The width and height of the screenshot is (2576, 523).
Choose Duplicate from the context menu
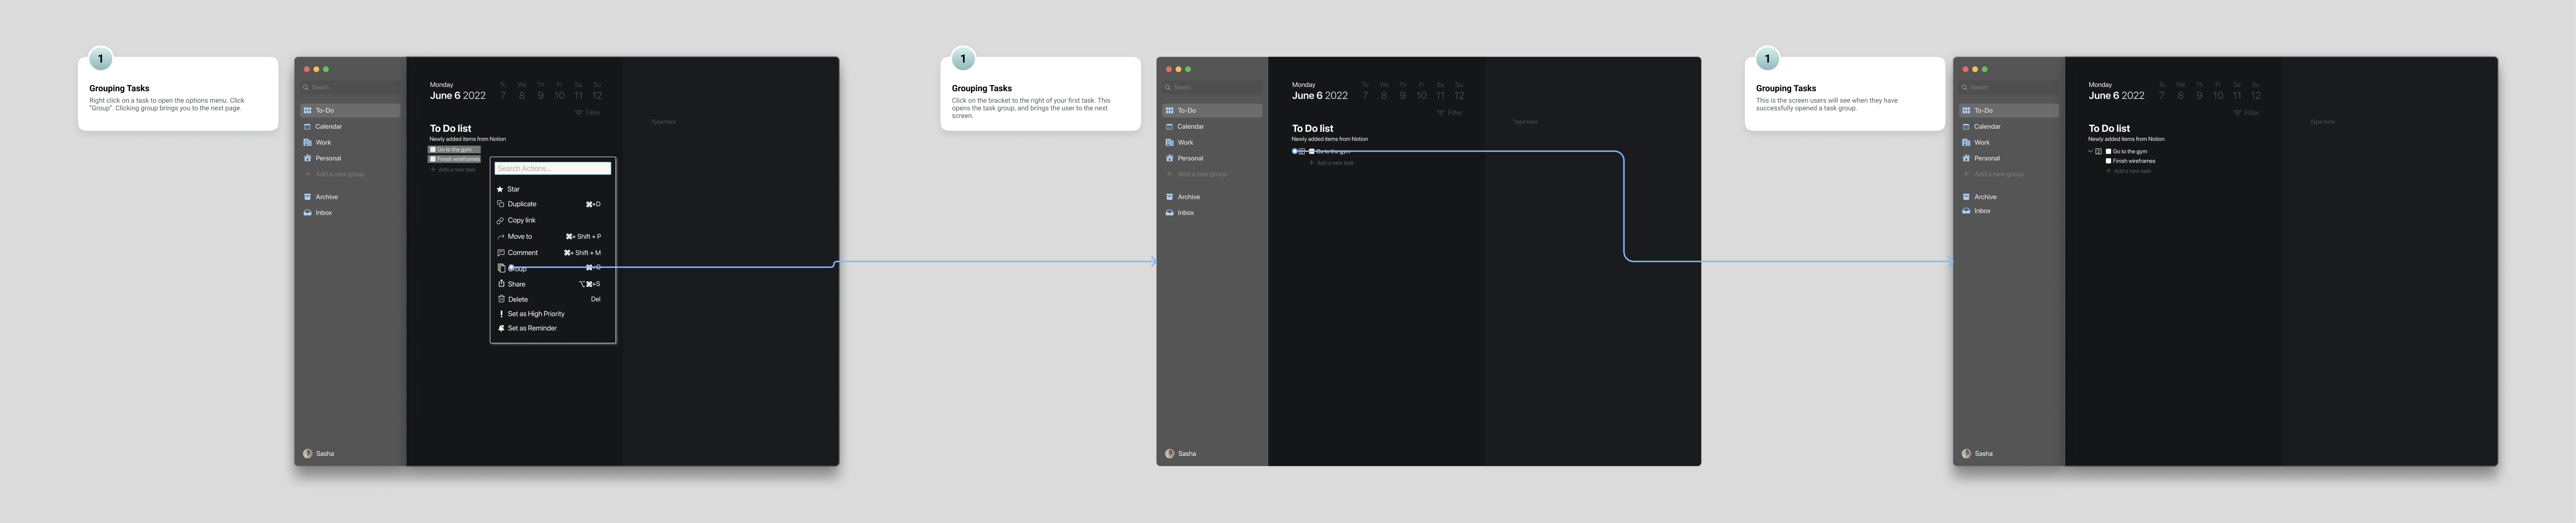click(522, 204)
